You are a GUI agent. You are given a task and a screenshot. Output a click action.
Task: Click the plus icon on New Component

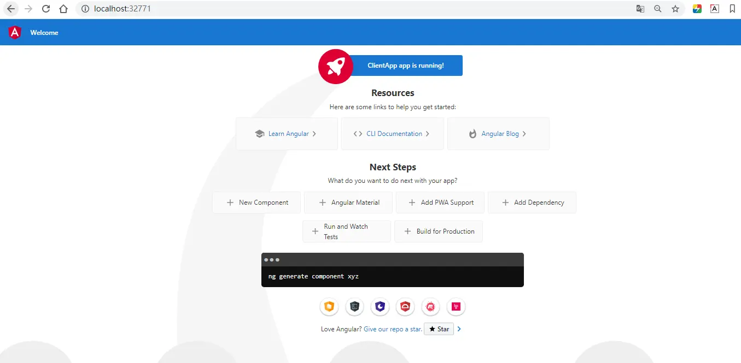[x=230, y=203]
